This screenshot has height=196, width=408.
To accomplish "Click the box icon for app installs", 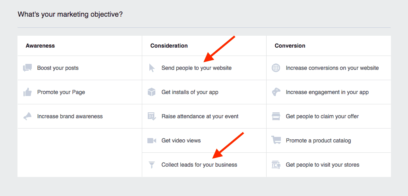I will point(152,92).
